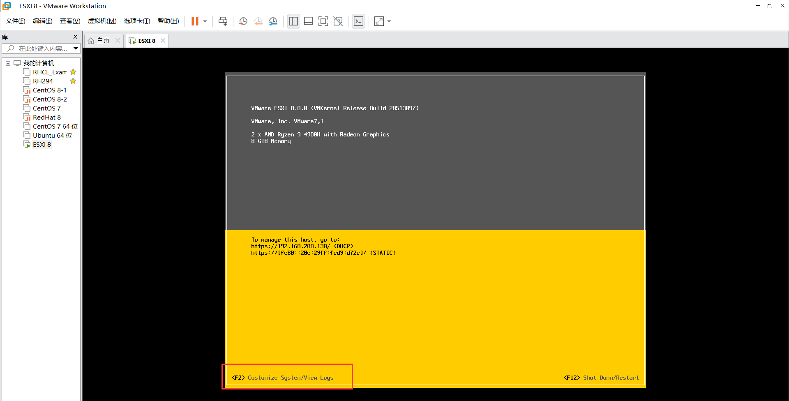Toggle the library sidebar view icon

(293, 21)
